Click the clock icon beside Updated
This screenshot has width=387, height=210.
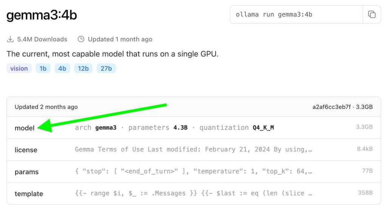point(81,39)
